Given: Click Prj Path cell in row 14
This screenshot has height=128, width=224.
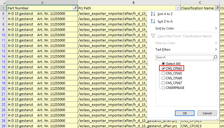Looking at the screenshot, I should [x=112, y=56].
